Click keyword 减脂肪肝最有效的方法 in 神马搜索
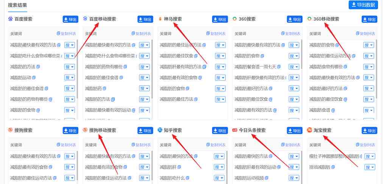This screenshot has width=383, height=184. [x=181, y=67]
